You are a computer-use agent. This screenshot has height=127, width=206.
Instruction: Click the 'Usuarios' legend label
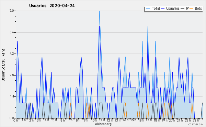[173, 8]
